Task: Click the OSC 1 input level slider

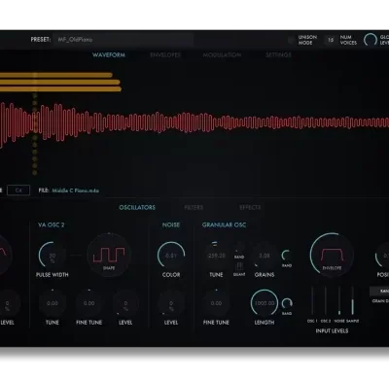Action: [312, 300]
